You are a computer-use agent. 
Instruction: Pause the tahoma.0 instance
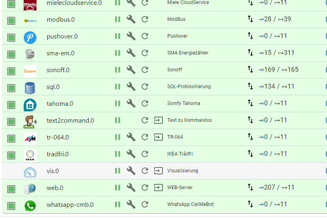coord(118,103)
